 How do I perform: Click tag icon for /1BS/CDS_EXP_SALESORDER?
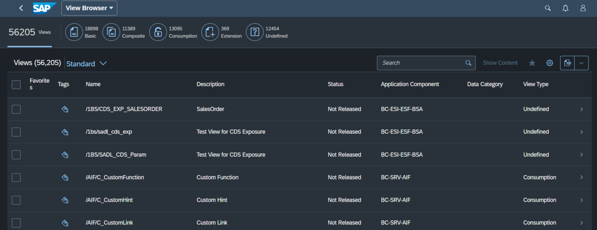coord(64,109)
